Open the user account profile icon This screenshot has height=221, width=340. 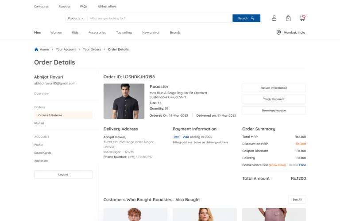pos(274,18)
